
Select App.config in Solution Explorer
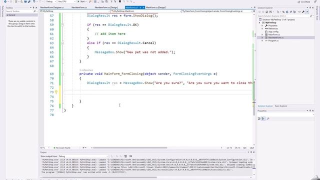click(x=273, y=31)
